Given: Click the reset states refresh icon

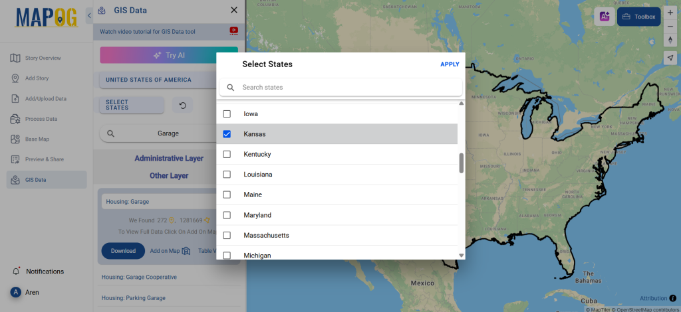Looking at the screenshot, I should coord(183,105).
